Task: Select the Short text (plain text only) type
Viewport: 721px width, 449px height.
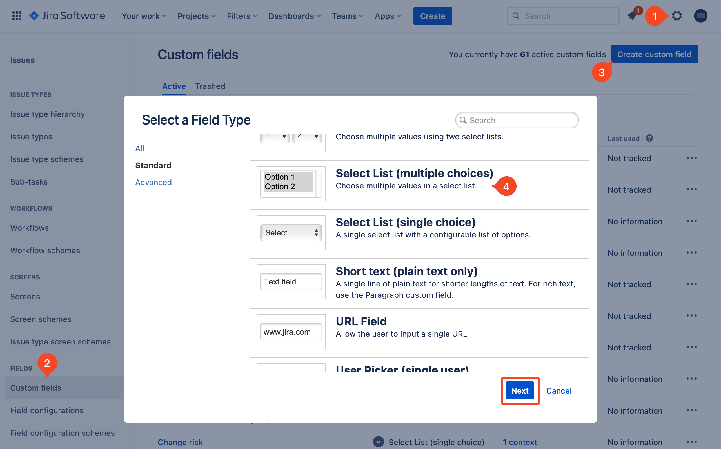Action: [x=419, y=283]
